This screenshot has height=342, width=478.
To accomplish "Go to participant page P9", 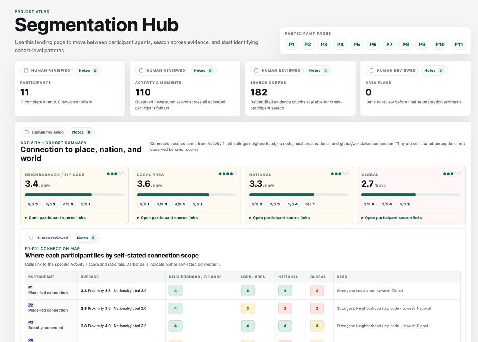I will pyautogui.click(x=422, y=45).
